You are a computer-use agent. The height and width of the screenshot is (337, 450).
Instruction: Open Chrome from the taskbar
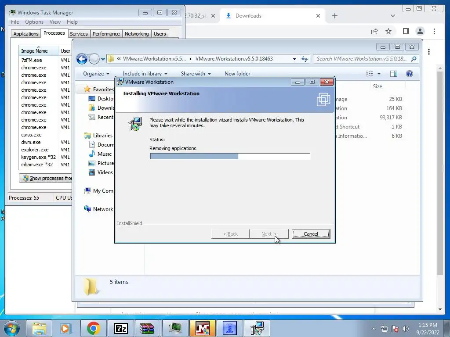point(93,328)
